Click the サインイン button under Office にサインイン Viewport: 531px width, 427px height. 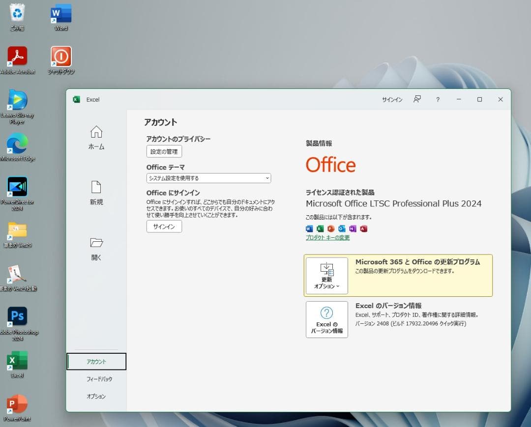coord(164,227)
